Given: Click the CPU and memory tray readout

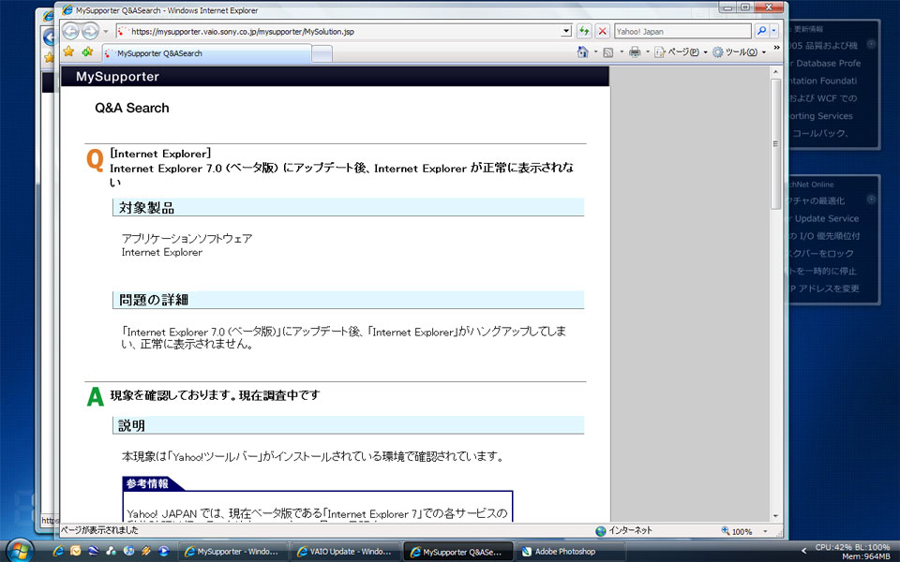Looking at the screenshot, I should (852, 552).
